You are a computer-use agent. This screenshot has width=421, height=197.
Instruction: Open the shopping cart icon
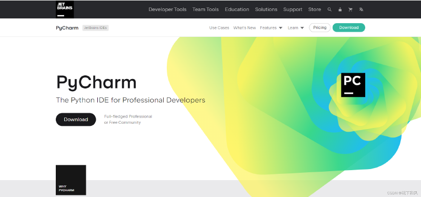(x=350, y=9)
